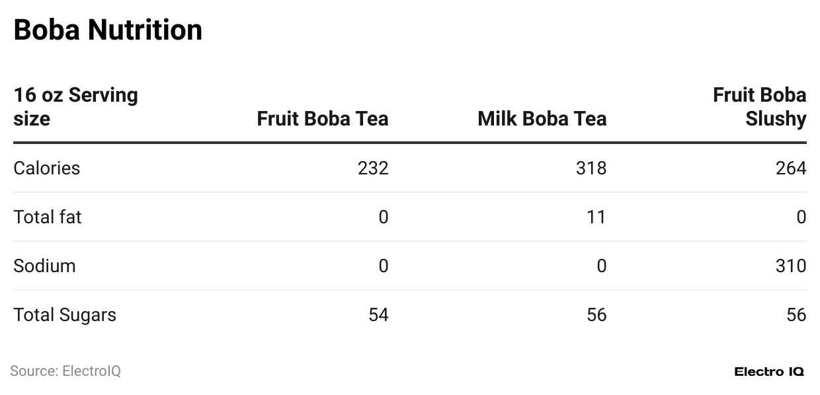Screen dimensions: 820x395
Task: Click the Calories row label
Action: (x=47, y=168)
